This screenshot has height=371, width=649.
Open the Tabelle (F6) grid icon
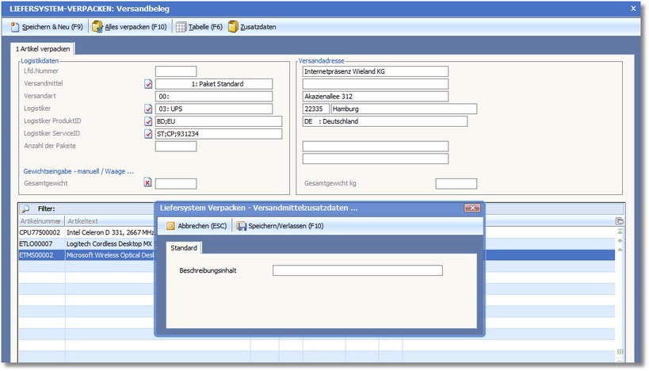(181, 27)
